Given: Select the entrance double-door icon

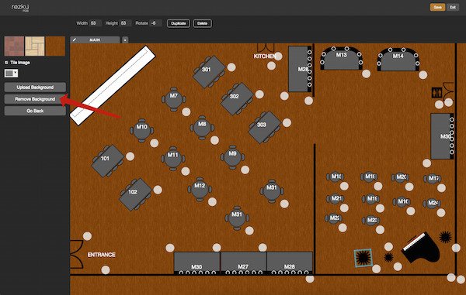Looking at the screenshot, I should point(76,254).
